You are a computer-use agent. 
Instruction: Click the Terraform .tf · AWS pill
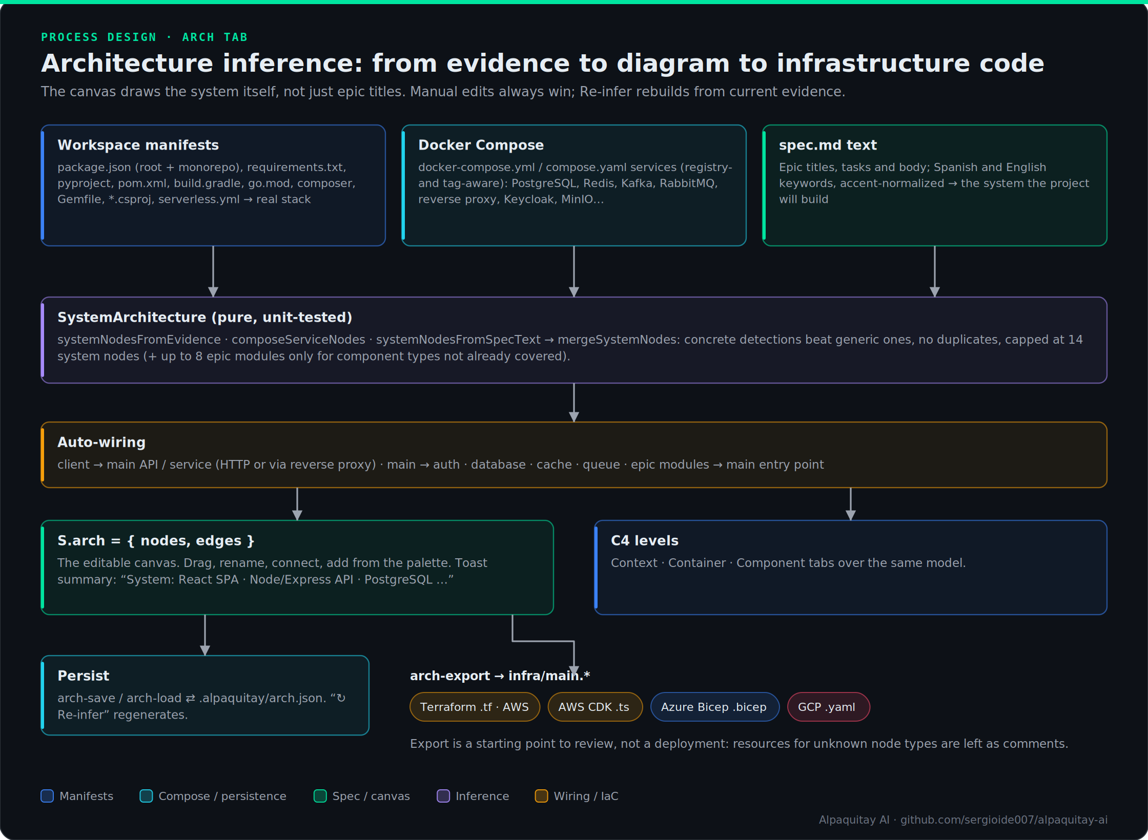click(x=475, y=707)
